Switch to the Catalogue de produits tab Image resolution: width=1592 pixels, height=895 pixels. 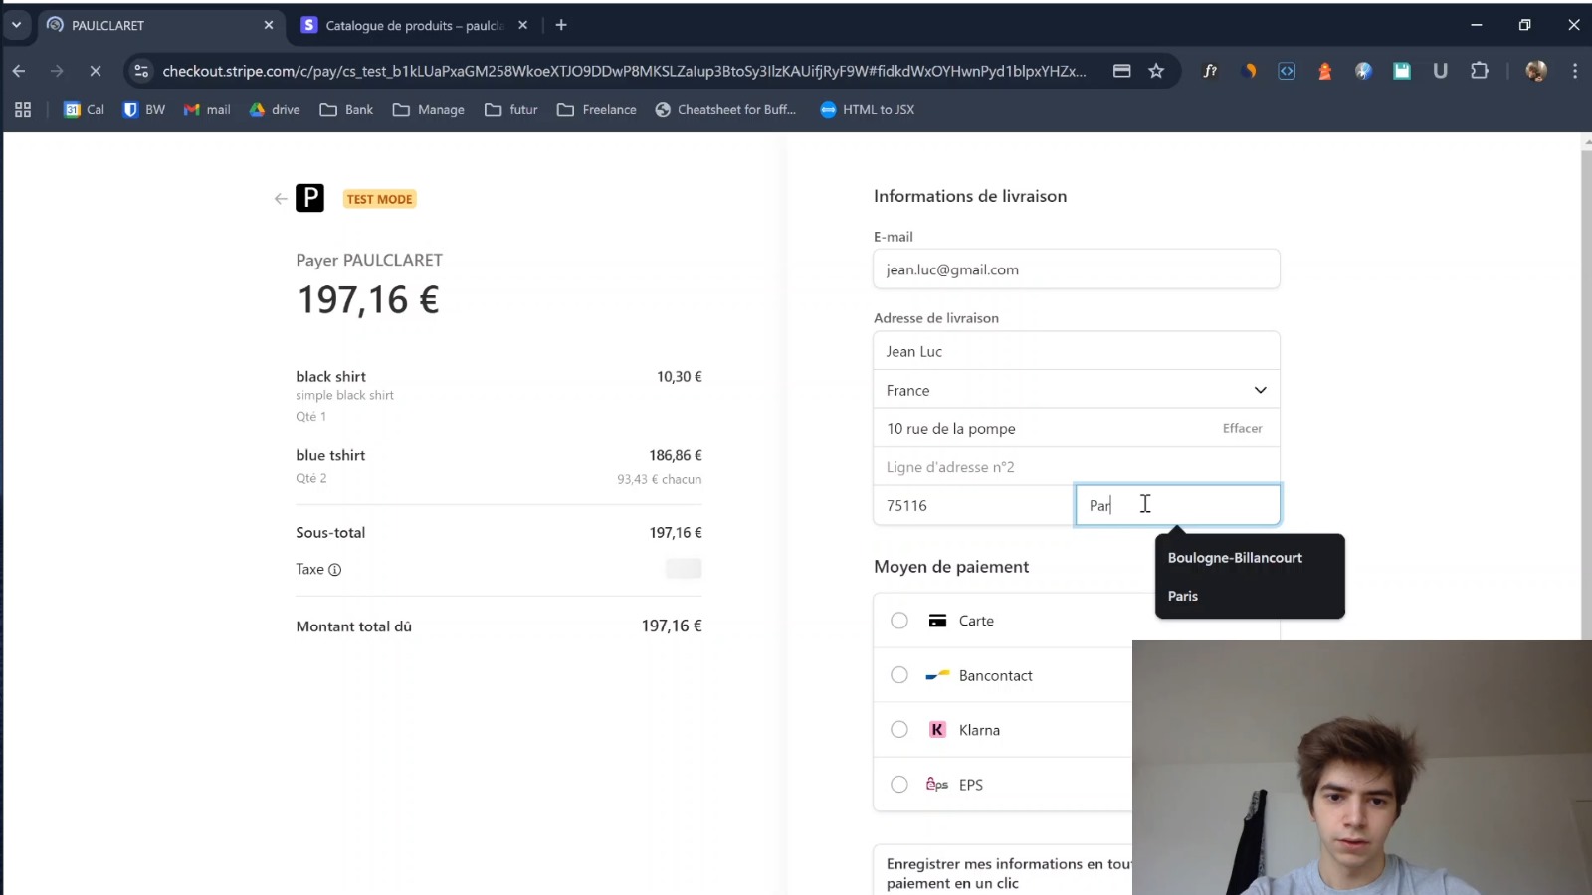point(413,25)
